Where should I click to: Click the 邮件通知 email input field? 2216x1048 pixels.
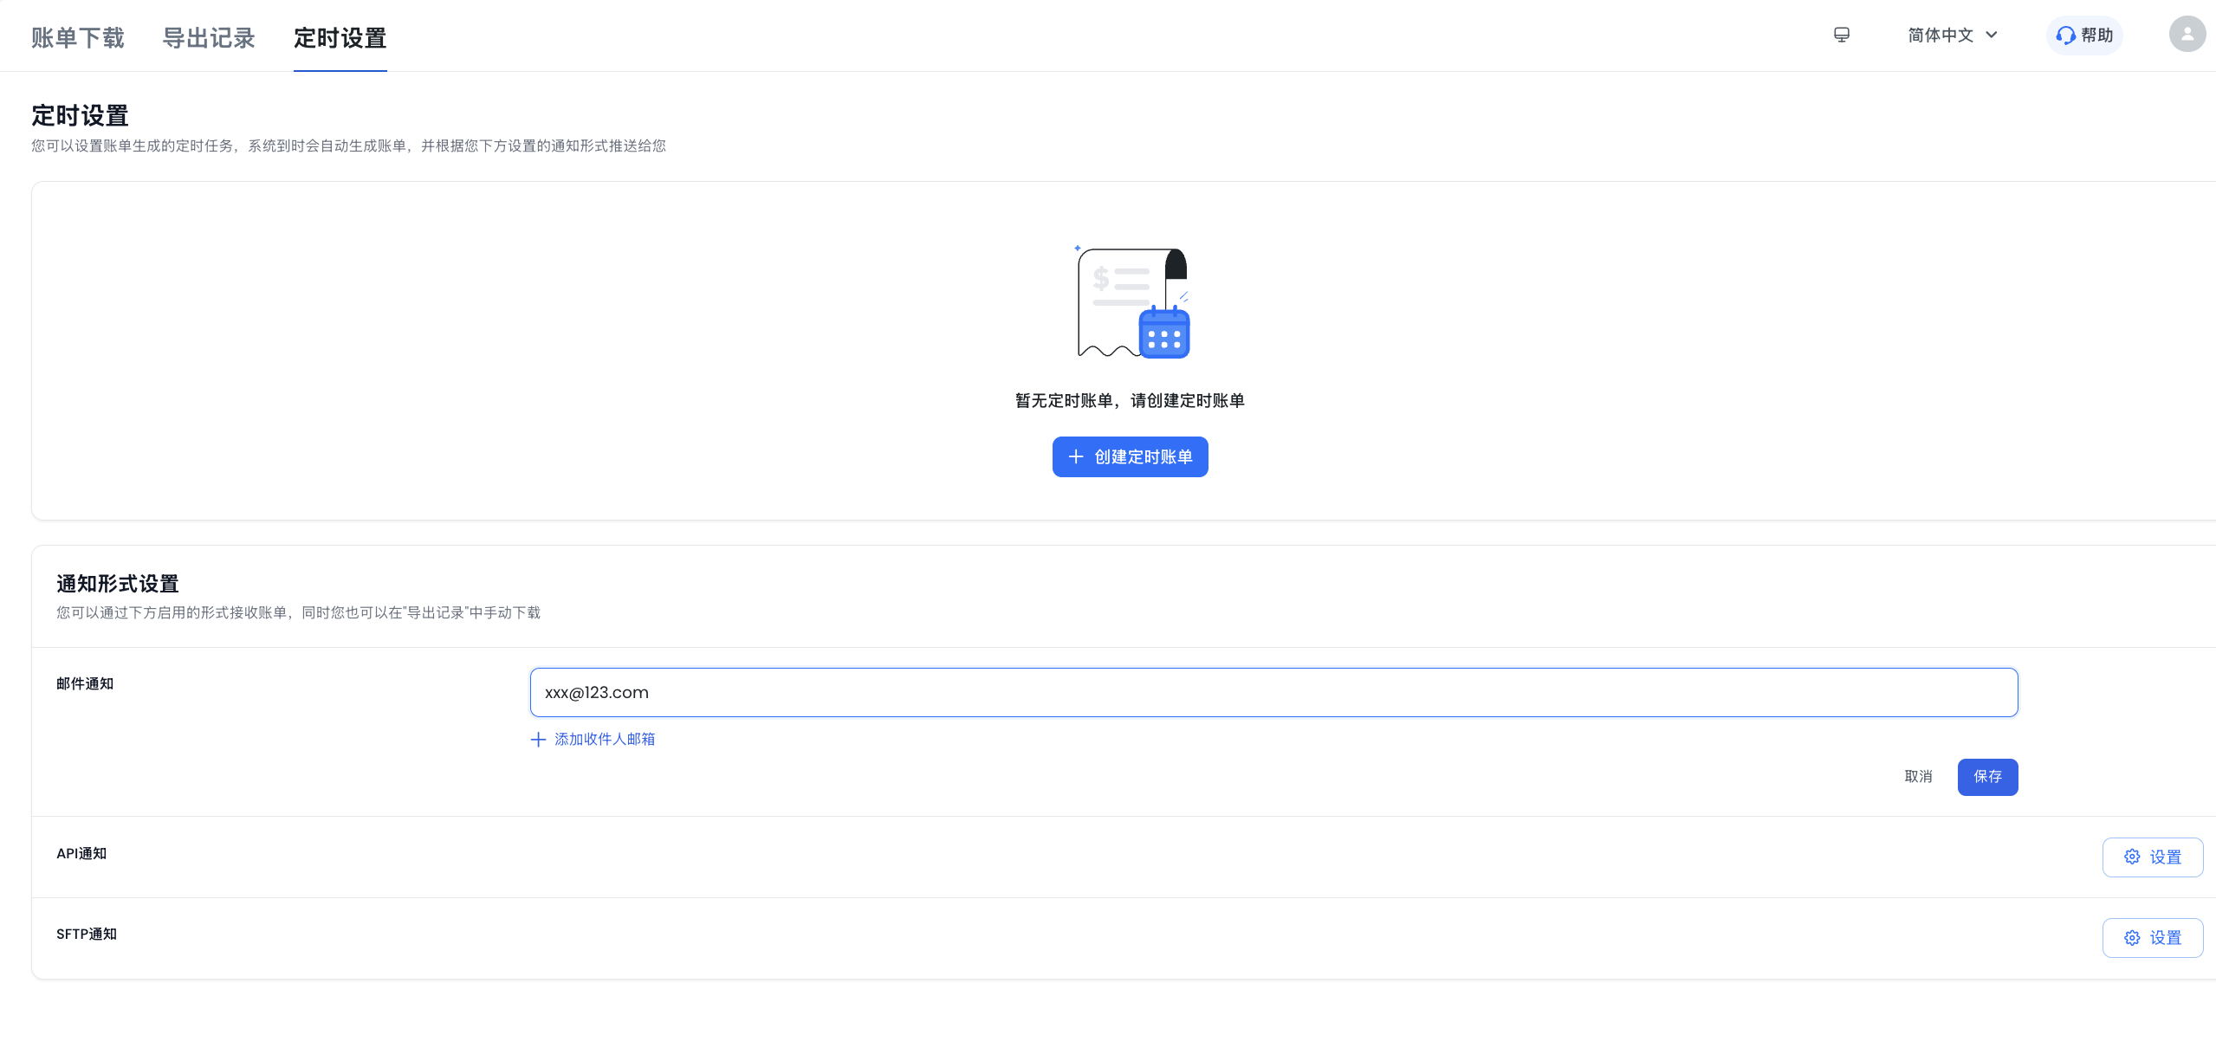pos(1273,692)
